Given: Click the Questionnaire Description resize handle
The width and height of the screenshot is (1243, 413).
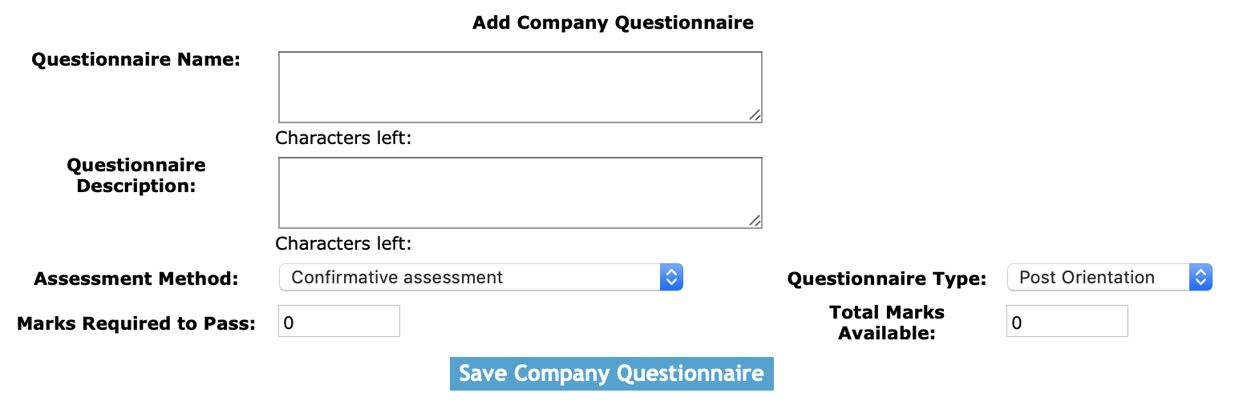Looking at the screenshot, I should (755, 222).
